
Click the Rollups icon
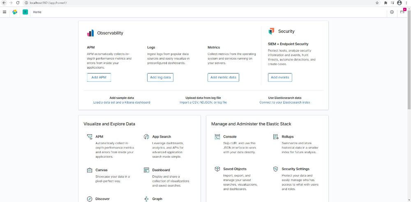tap(275, 137)
